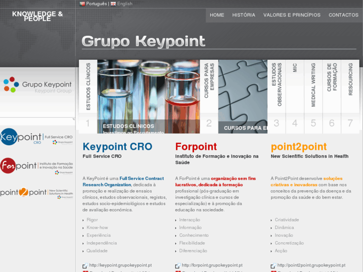
Task: Click the 'Dinâmica' list item
Action: click(x=284, y=228)
